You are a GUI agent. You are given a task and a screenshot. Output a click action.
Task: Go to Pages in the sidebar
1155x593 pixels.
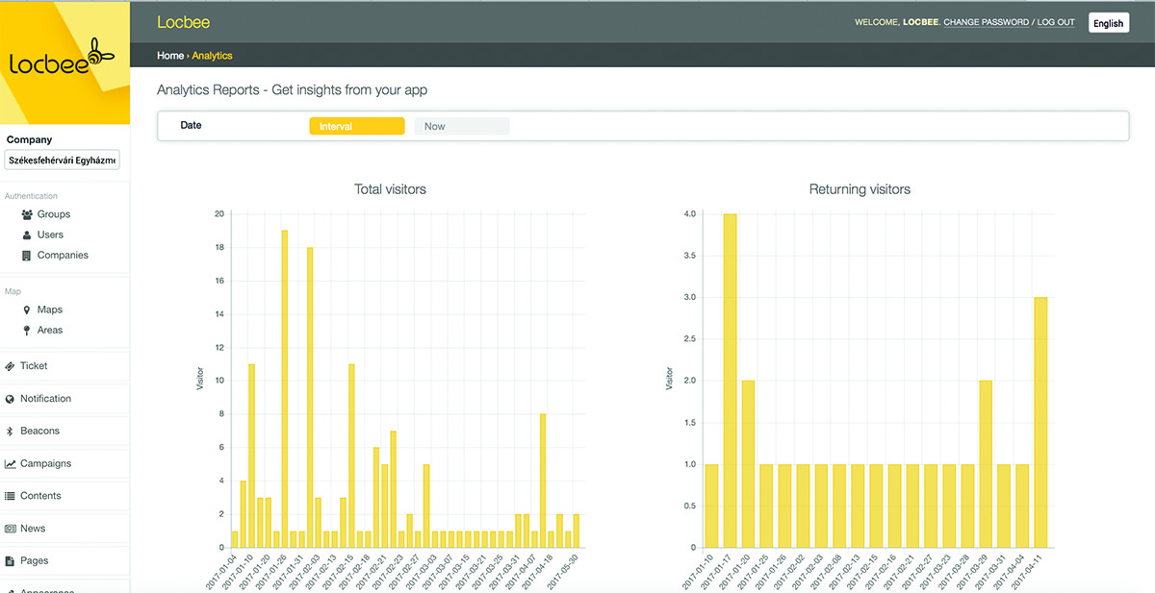click(x=35, y=561)
